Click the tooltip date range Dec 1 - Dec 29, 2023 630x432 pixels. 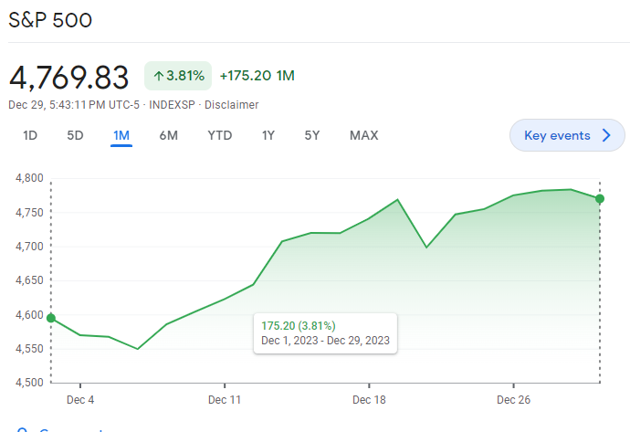coord(325,341)
